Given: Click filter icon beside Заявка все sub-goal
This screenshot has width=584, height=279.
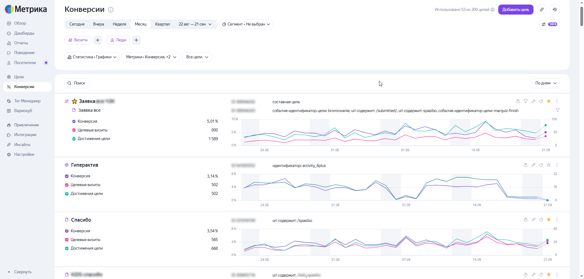Looking at the screenshot, I should click(x=558, y=110).
